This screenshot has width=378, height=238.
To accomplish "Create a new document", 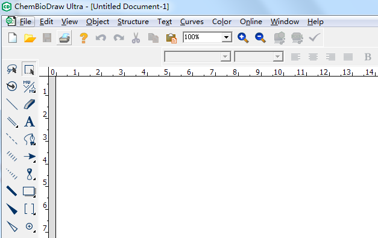I will pos(13,38).
